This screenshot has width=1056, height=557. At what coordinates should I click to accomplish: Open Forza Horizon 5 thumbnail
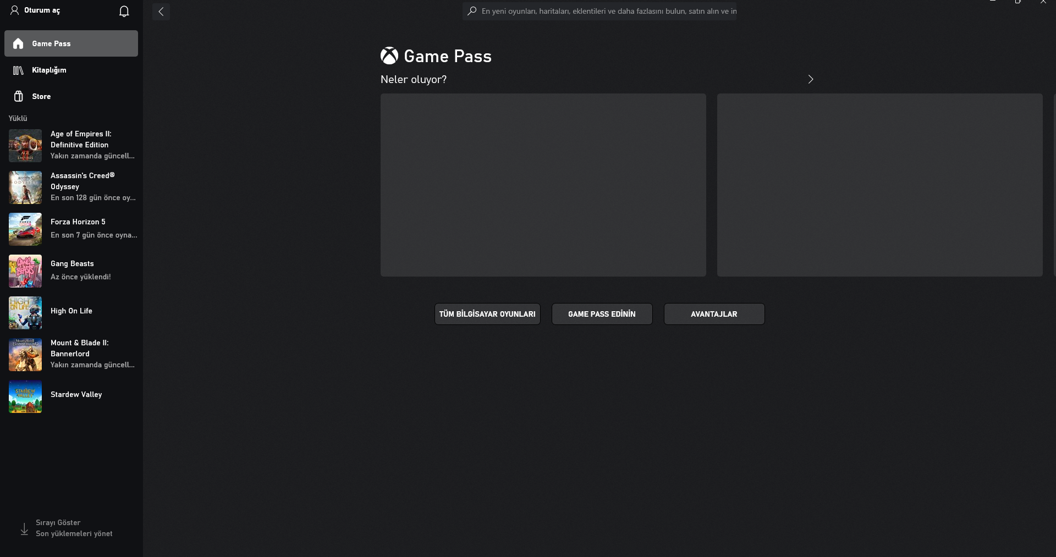pyautogui.click(x=25, y=229)
